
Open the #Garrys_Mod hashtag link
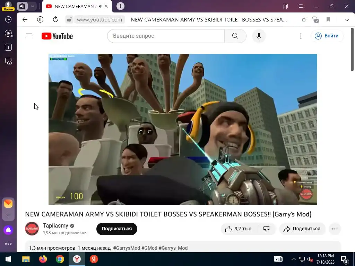173,248
